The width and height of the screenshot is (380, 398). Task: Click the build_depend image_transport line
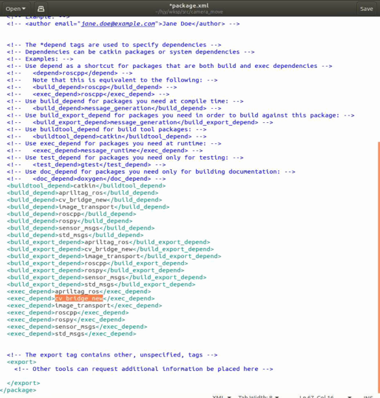(x=88, y=207)
